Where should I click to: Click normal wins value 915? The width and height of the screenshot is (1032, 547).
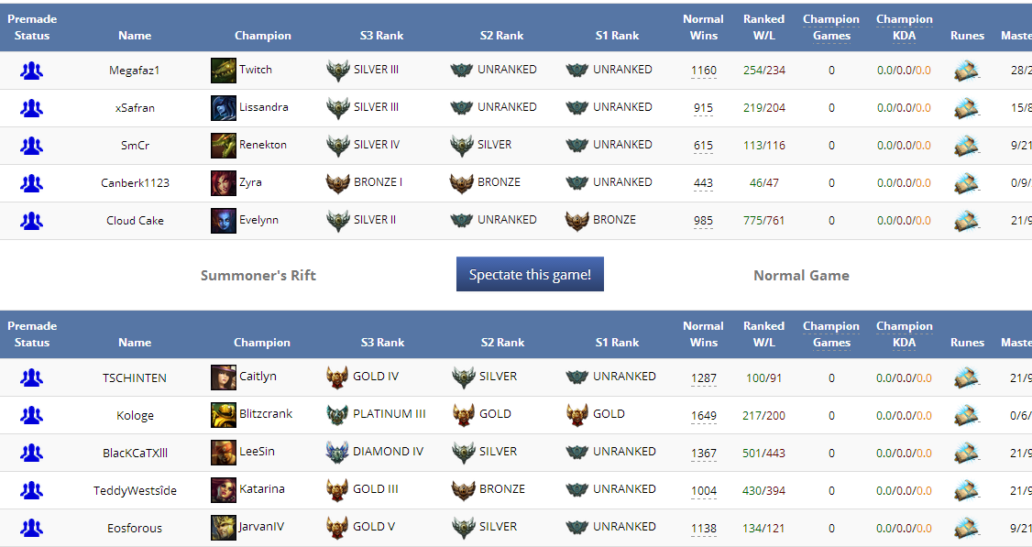703,108
